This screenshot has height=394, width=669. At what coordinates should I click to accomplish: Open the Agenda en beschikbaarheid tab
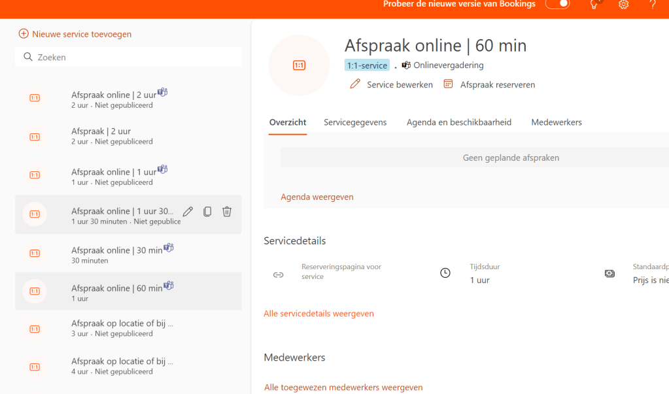point(458,122)
